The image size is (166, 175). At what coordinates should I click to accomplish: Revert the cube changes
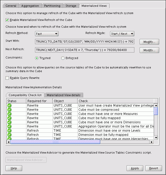[154, 168]
